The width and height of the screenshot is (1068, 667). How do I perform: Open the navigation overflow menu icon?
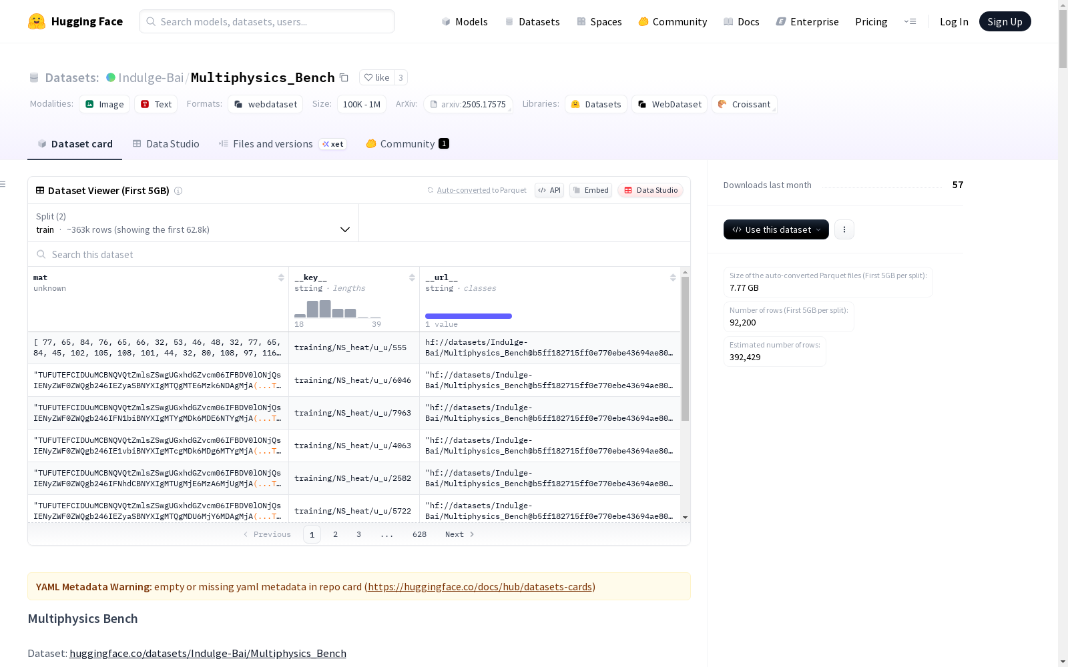click(910, 21)
